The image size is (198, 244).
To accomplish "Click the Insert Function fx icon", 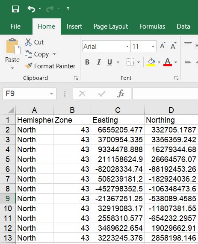I will 121,94.
